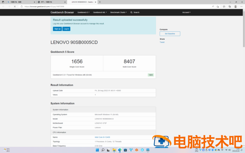This screenshot has width=245, height=153.
Task: Click the multi-core score 8407
Action: [x=129, y=62]
